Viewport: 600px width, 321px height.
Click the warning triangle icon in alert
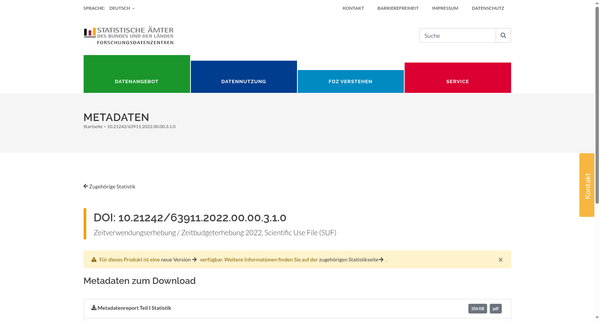tap(94, 260)
